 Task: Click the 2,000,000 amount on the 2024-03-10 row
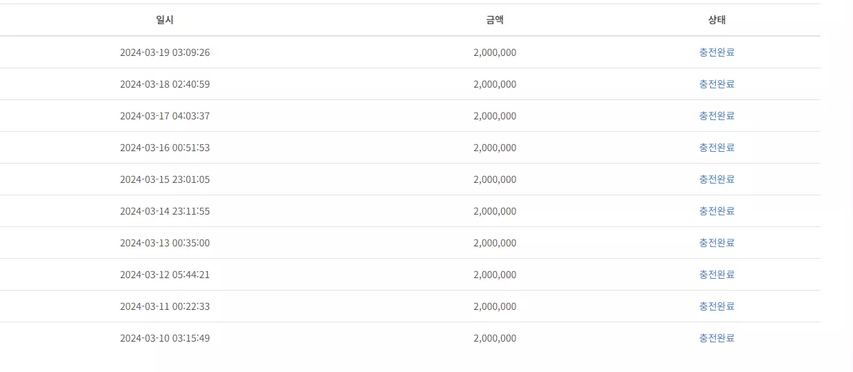pyautogui.click(x=495, y=338)
